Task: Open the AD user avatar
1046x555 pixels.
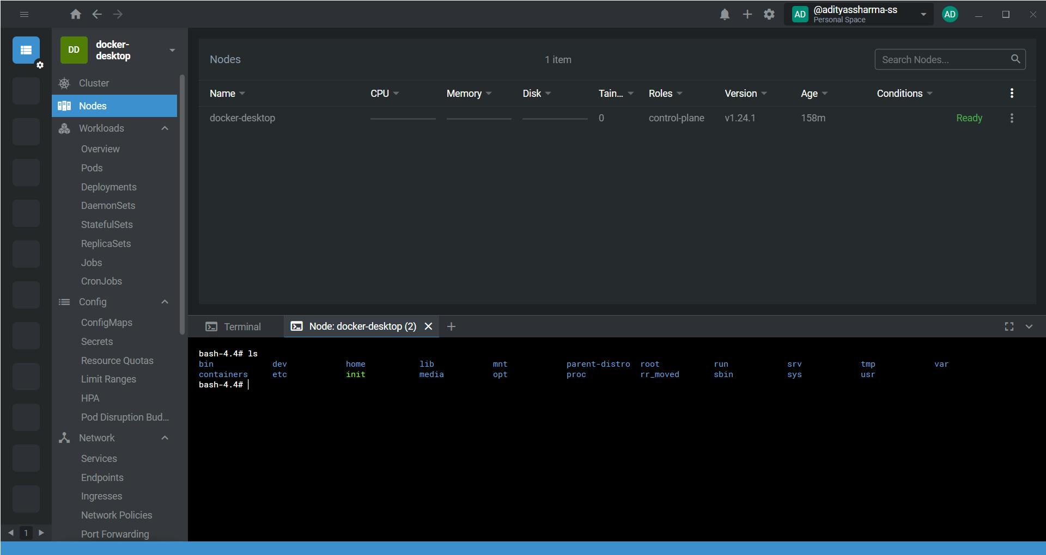Action: 950,15
